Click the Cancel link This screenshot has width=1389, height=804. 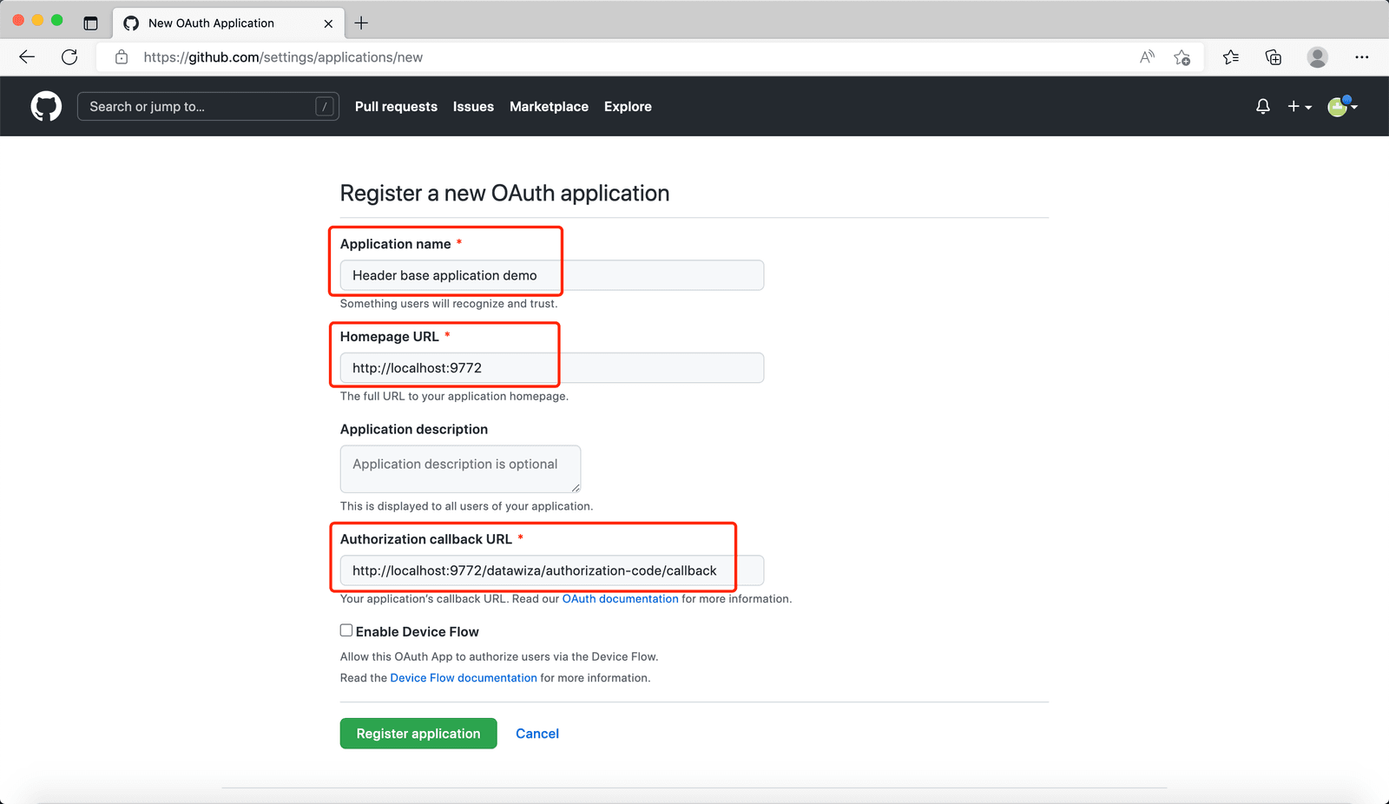tap(537, 733)
